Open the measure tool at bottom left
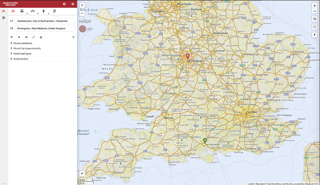Viewport: 320px width, 185px height. tap(82, 173)
